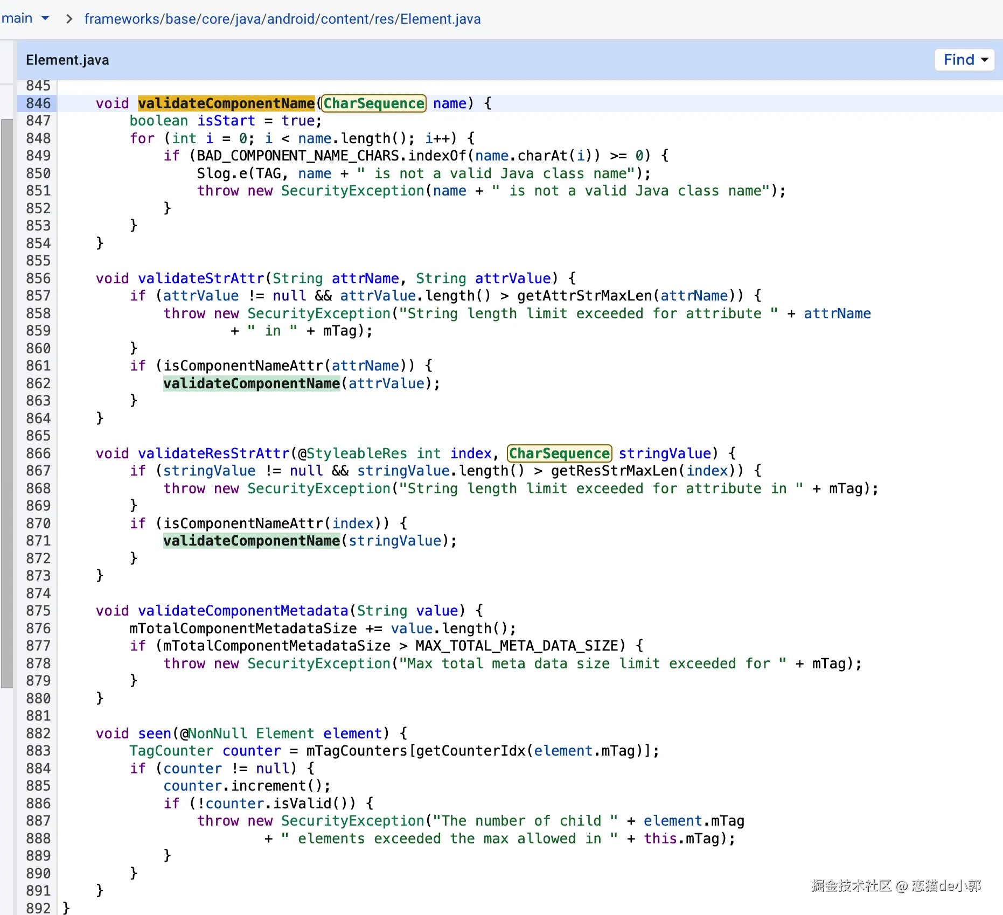Click the "Element.java" file header title

pos(67,60)
